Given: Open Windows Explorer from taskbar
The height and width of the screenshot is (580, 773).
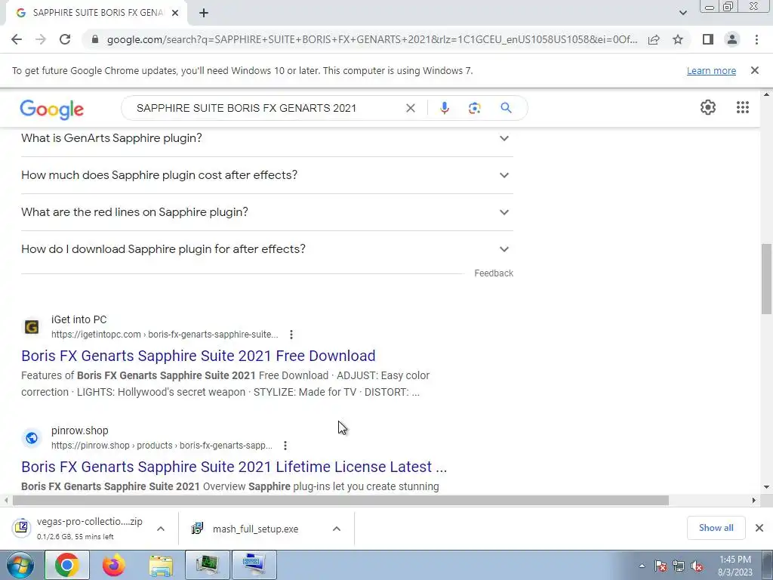Looking at the screenshot, I should tap(161, 565).
